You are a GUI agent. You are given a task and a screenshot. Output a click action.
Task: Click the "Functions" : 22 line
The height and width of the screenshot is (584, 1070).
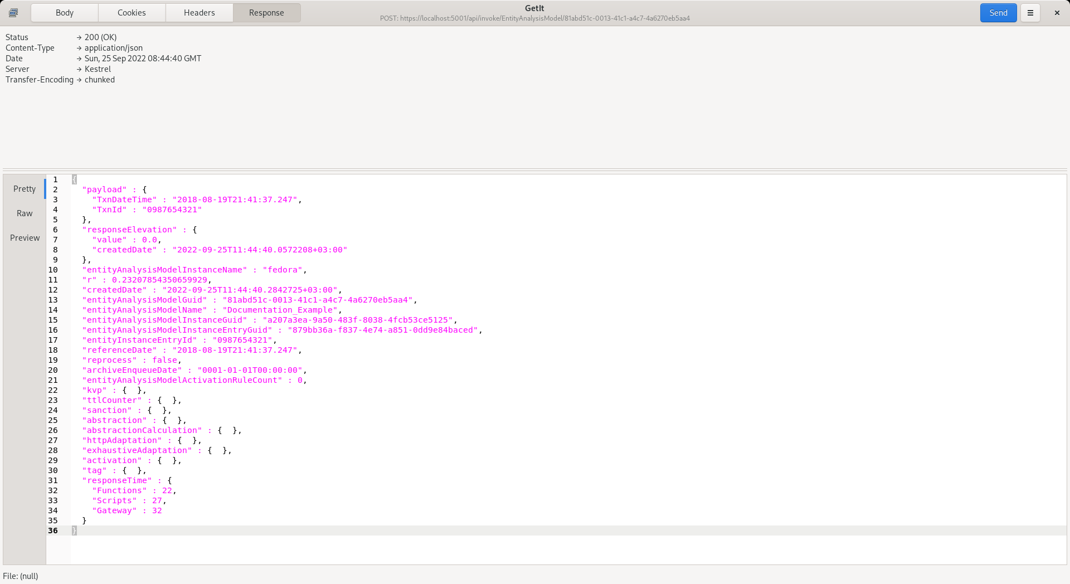134,490
